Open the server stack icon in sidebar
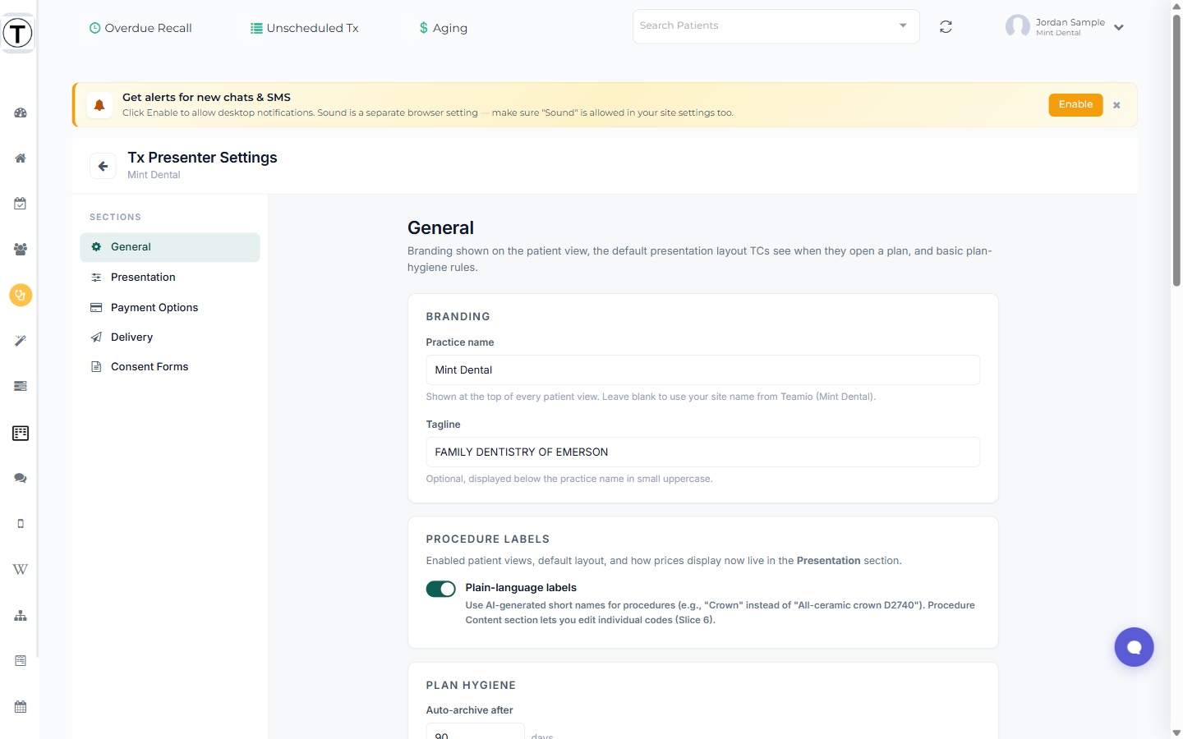This screenshot has width=1183, height=739. pos(21,386)
